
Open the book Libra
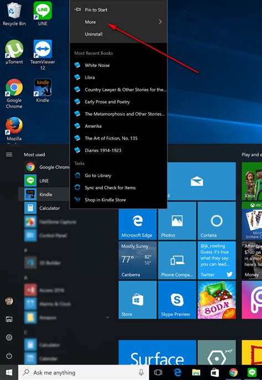[118, 77]
